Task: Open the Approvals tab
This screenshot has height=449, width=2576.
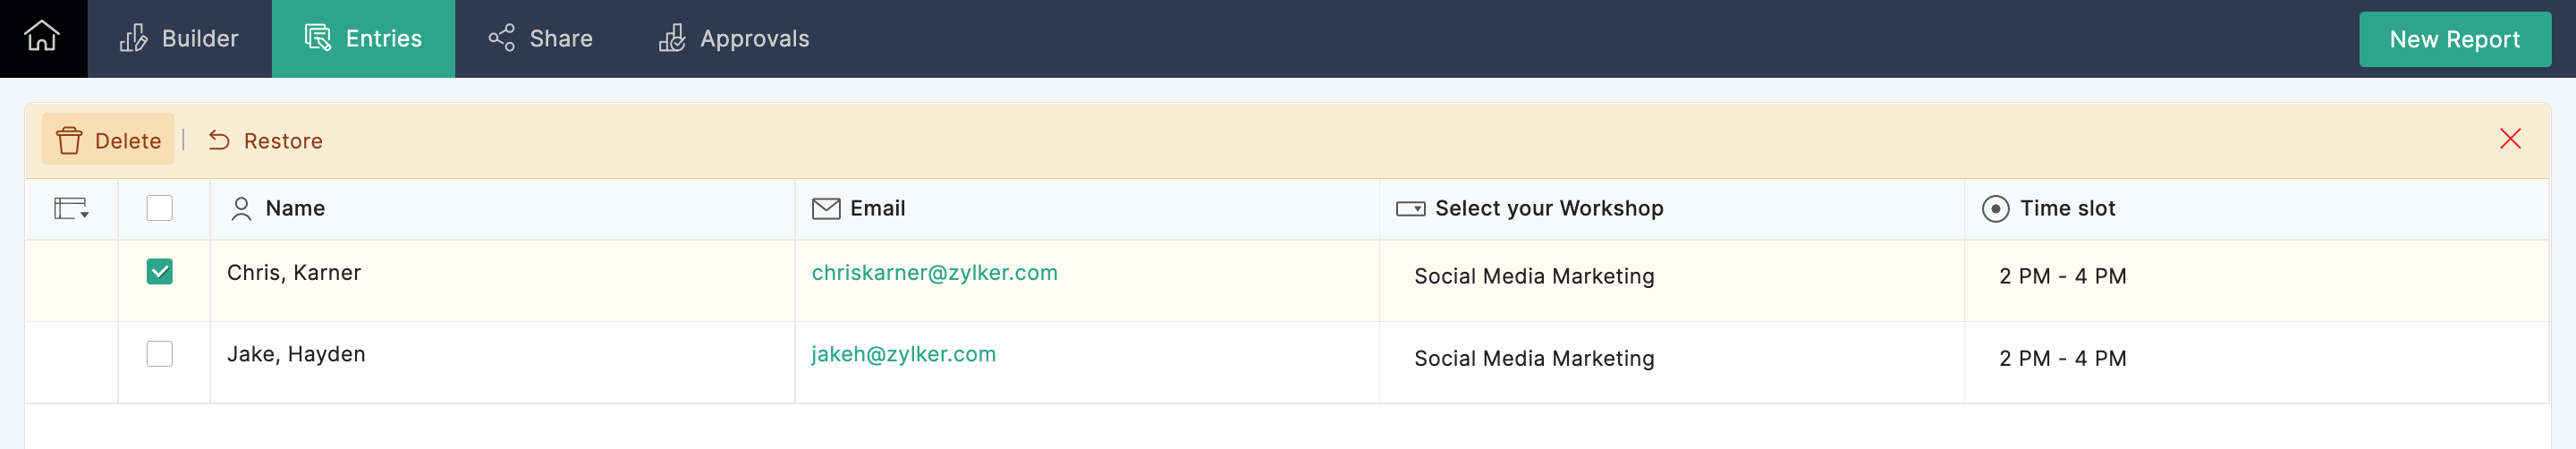Action: pyautogui.click(x=734, y=38)
